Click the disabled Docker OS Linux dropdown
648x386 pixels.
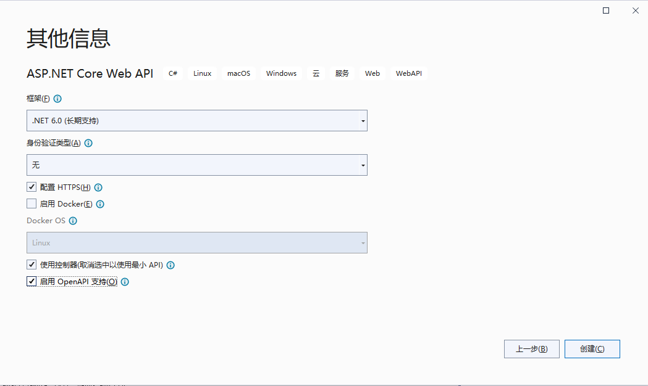click(x=196, y=242)
